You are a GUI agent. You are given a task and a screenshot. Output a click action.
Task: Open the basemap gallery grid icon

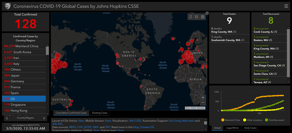(203, 17)
